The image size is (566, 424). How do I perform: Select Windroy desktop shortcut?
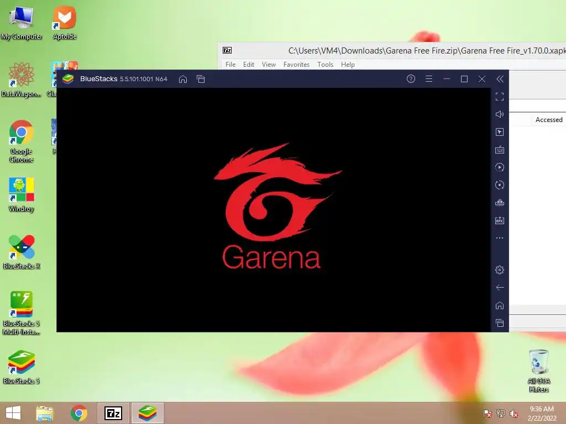coord(22,195)
